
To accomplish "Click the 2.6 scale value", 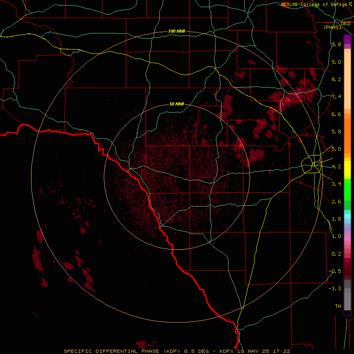I will click(336, 202).
